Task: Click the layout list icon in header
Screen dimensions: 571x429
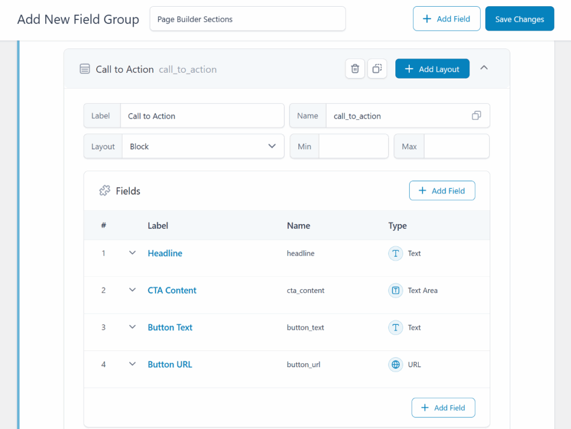Action: click(85, 69)
